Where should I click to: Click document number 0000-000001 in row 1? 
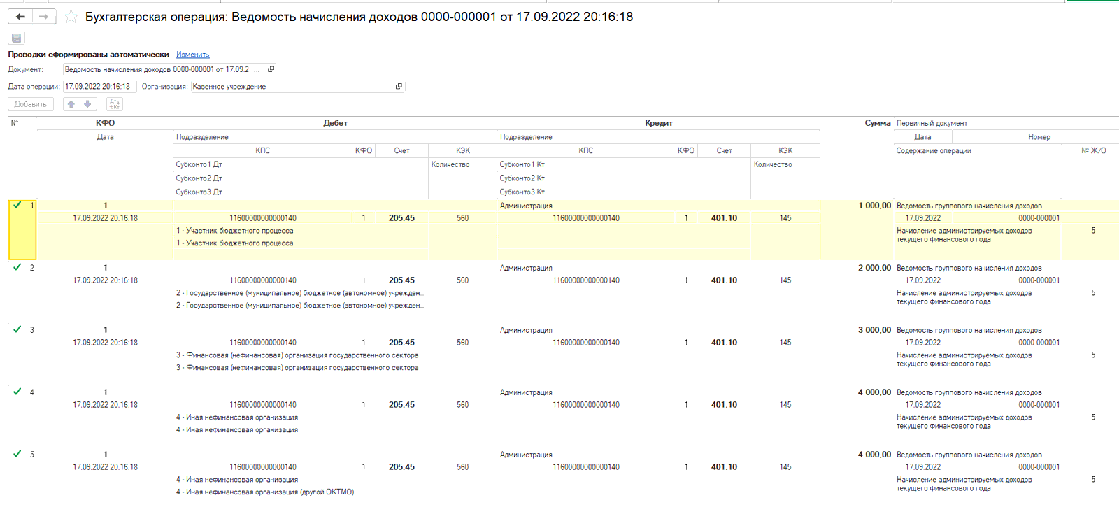pyautogui.click(x=1039, y=218)
